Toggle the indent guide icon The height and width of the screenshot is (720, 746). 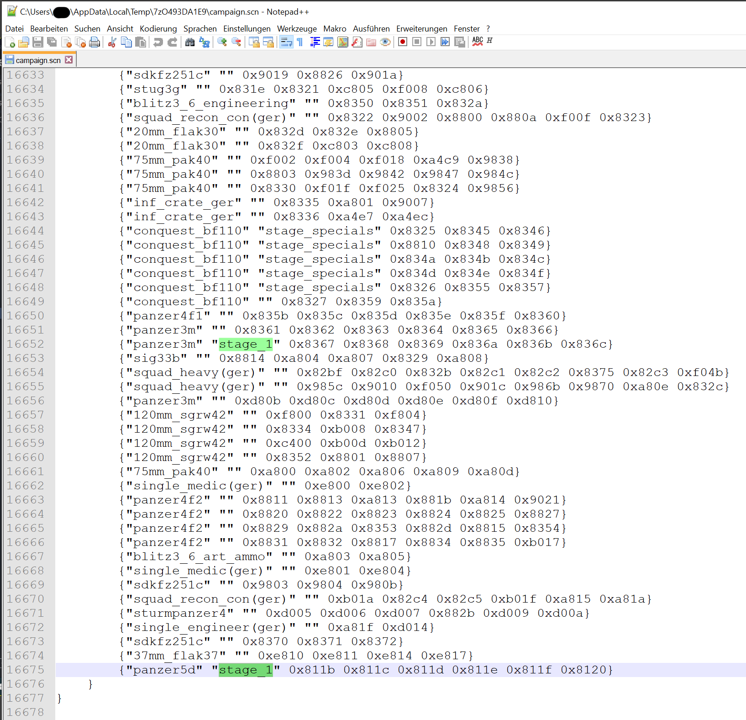315,42
